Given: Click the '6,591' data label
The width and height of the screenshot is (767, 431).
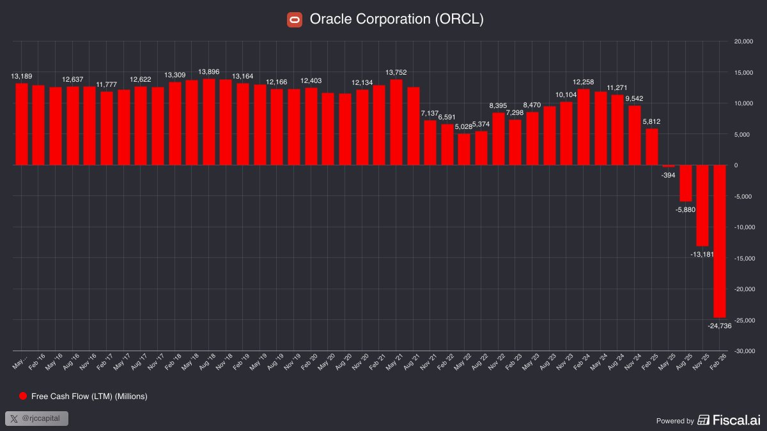Looking at the screenshot, I should click(447, 117).
